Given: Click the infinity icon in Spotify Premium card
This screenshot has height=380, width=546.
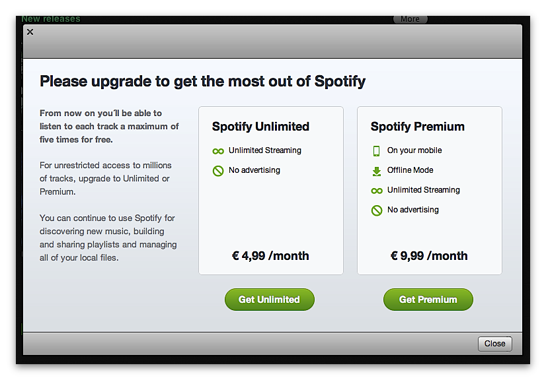Looking at the screenshot, I should (x=377, y=191).
